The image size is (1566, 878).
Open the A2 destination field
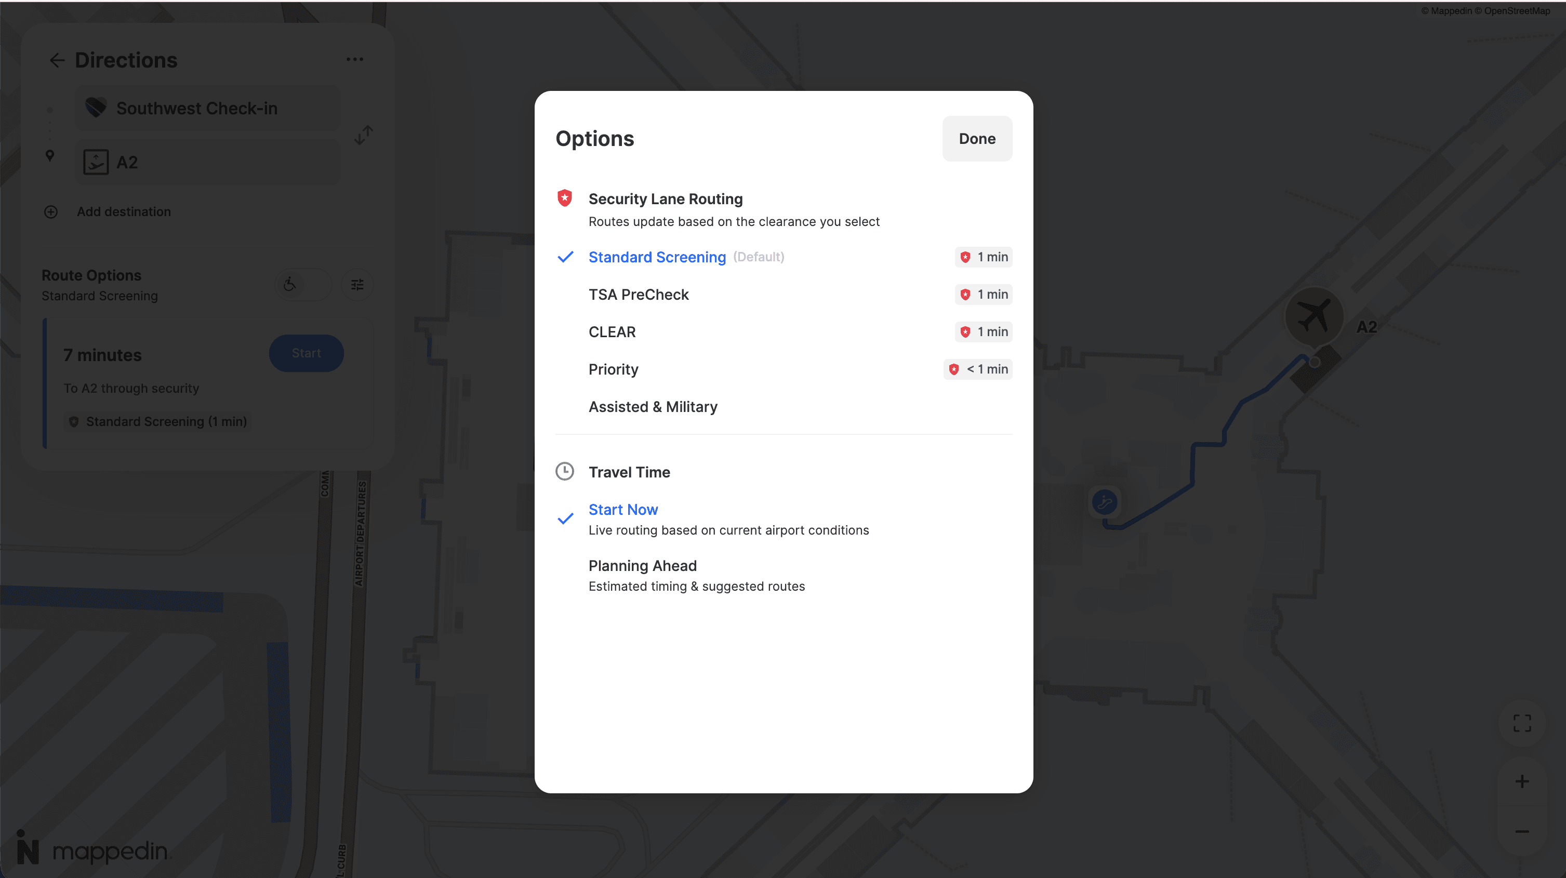pos(207,162)
